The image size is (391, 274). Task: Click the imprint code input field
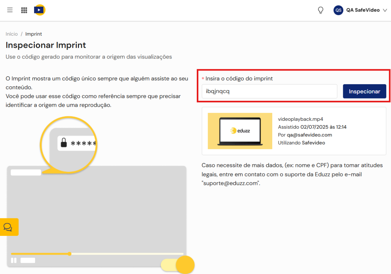point(269,92)
